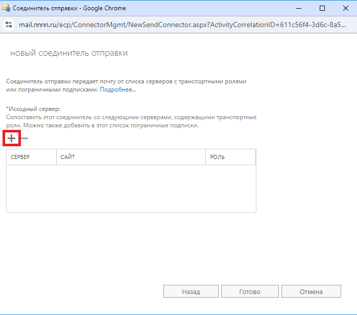Viewport: 357px width, 315px height.
Task: Click the envelope app icon in title bar
Action: click(x=6, y=8)
